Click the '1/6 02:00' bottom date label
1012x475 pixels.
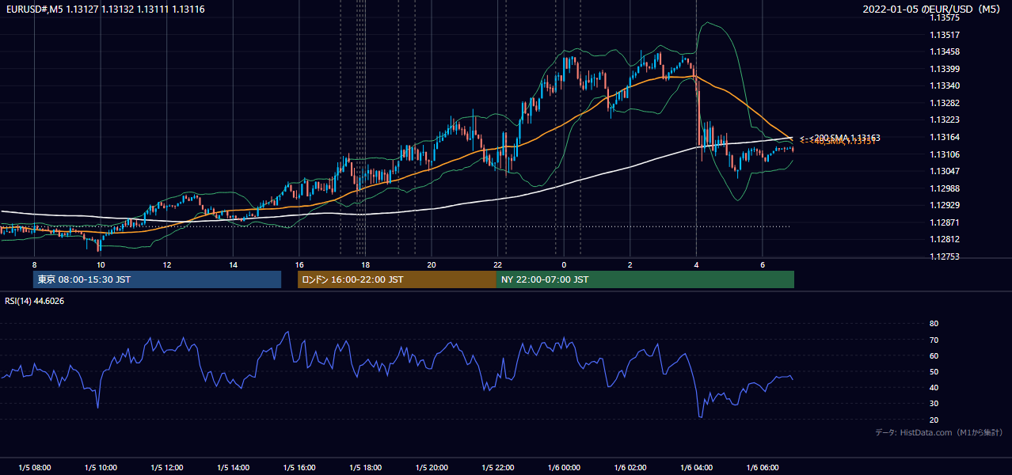(x=630, y=467)
